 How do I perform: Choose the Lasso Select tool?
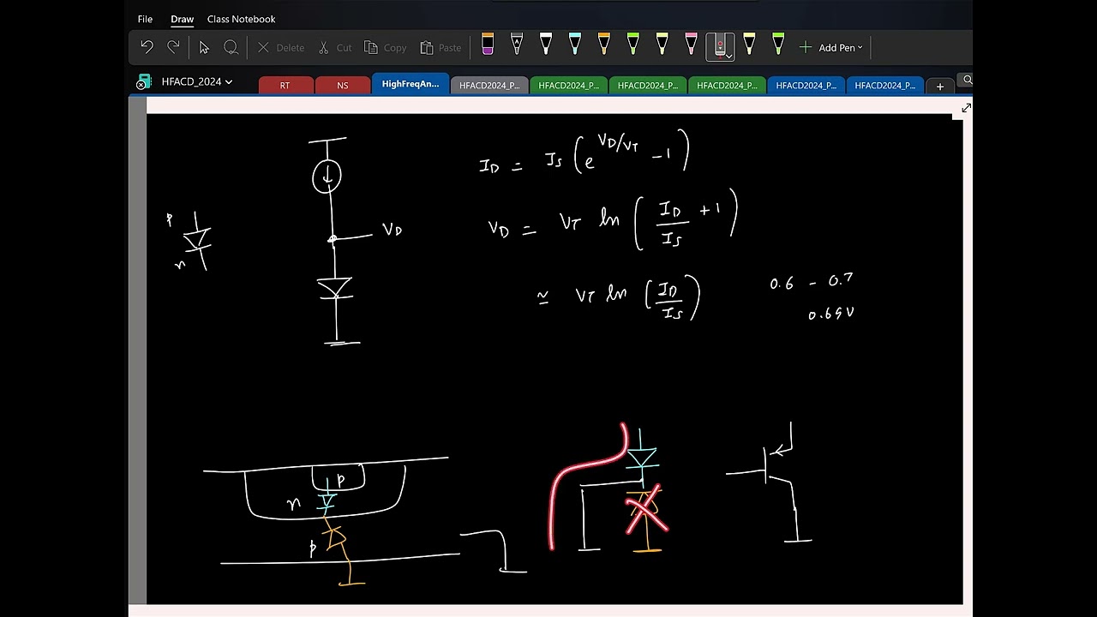click(231, 47)
